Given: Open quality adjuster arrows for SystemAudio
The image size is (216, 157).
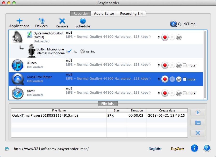Looking at the screenshot, I should (159, 37).
